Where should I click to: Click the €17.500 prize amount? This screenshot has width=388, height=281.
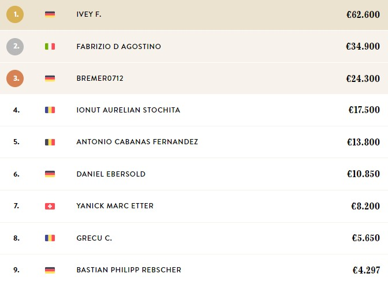tap(364, 110)
